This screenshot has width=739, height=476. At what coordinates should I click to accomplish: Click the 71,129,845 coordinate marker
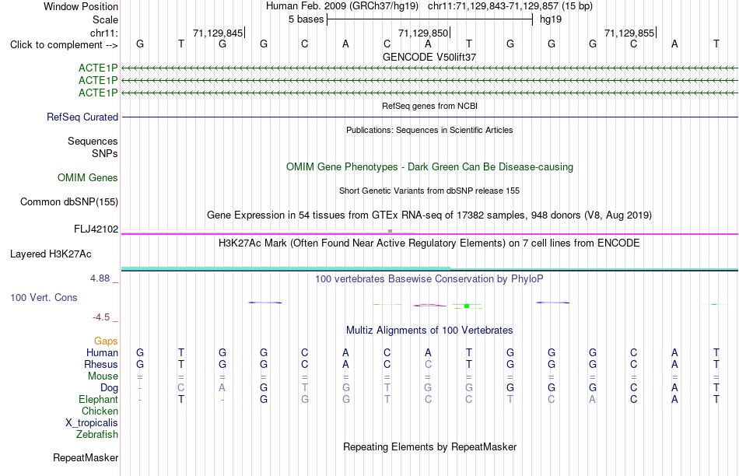(218, 33)
